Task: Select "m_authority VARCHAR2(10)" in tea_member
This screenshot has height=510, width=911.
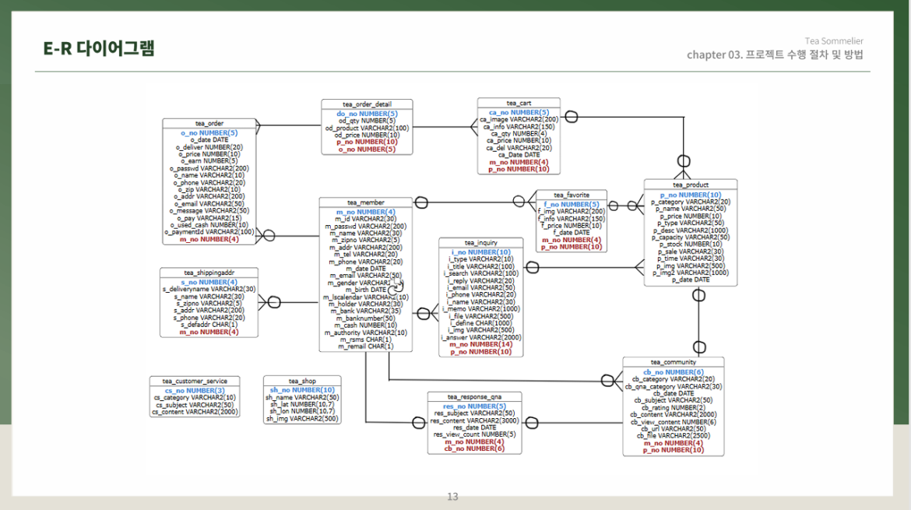Action: [365, 332]
